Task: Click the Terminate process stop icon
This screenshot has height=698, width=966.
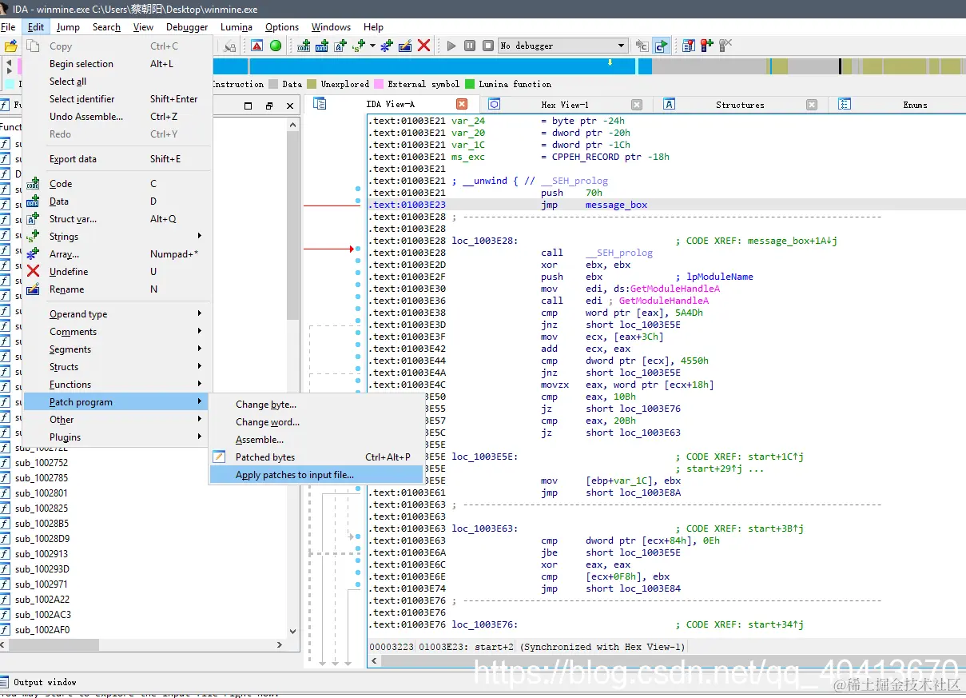Action: pyautogui.click(x=487, y=46)
